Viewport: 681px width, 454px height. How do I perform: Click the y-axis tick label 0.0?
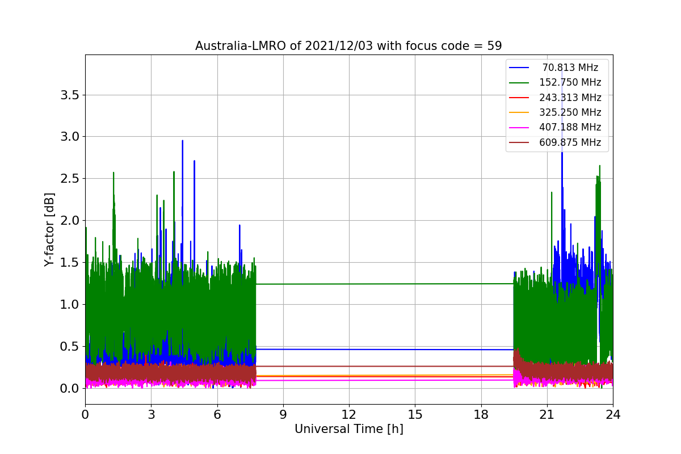[x=70, y=388]
